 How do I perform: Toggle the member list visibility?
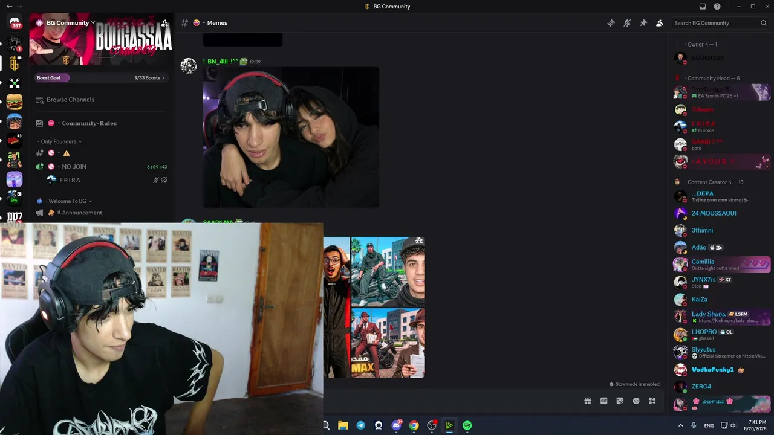tap(660, 23)
